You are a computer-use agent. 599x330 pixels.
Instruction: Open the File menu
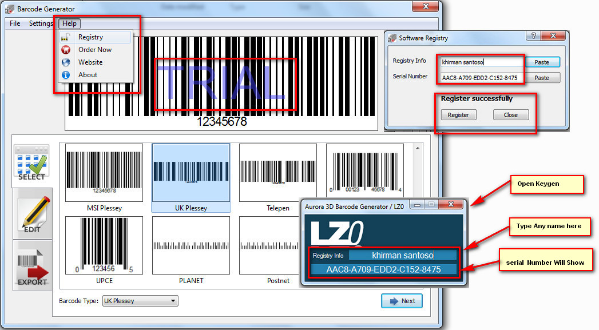(x=15, y=23)
